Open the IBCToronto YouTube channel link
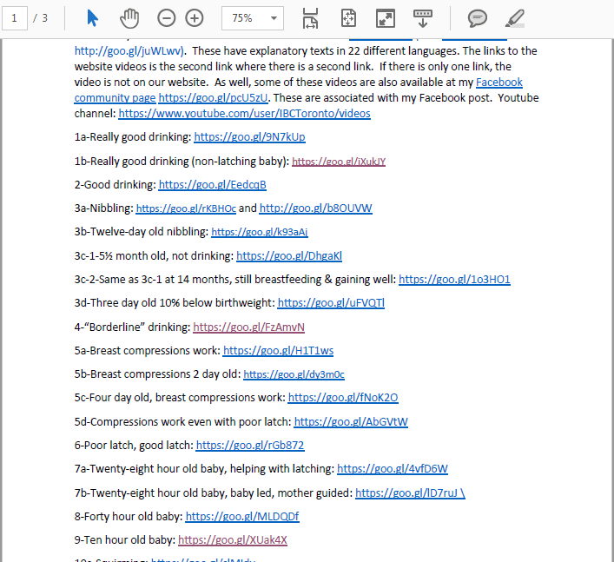Screen dimensions: 614x562 (x=244, y=114)
